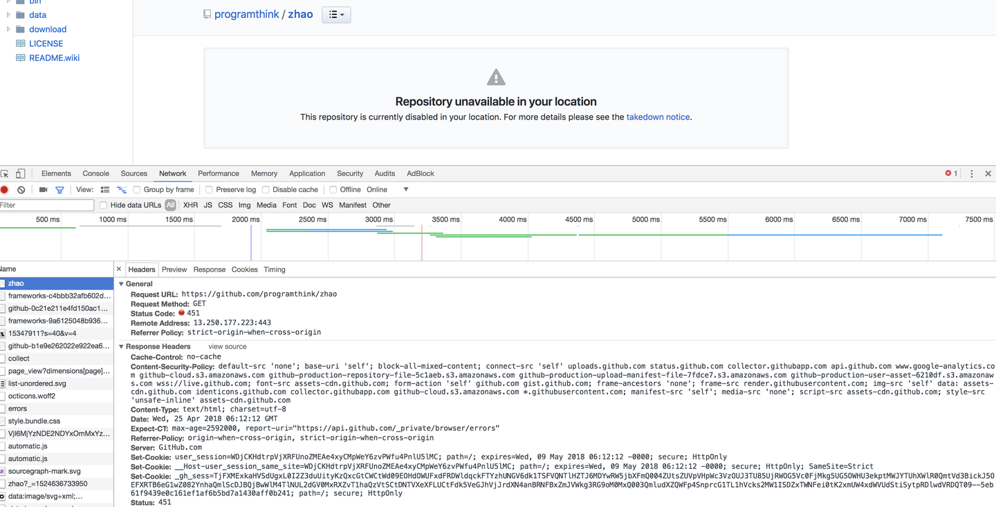Toggle the network filter funnel icon
Viewport: 996px width, 507px height.
pyautogui.click(x=59, y=190)
